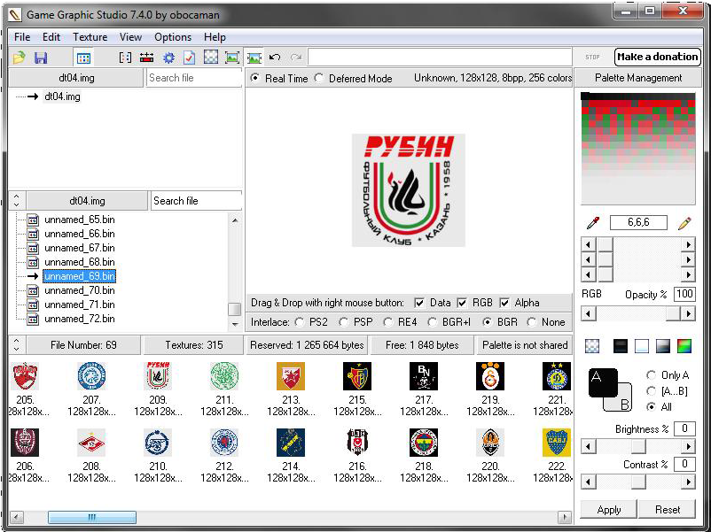Click the color B box
Screen dimensions: 711x532
coord(624,403)
